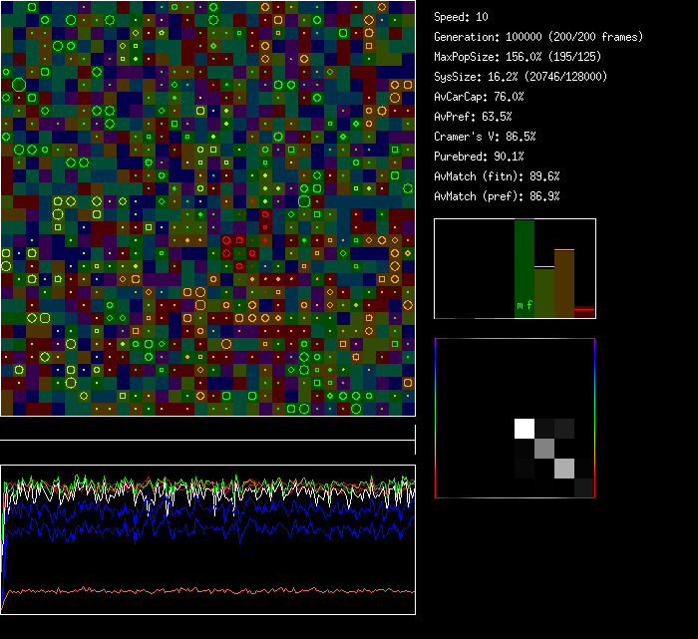Image resolution: width=698 pixels, height=639 pixels.
Task: Select the white cell in the heatmap matrix
Action: [x=524, y=429]
